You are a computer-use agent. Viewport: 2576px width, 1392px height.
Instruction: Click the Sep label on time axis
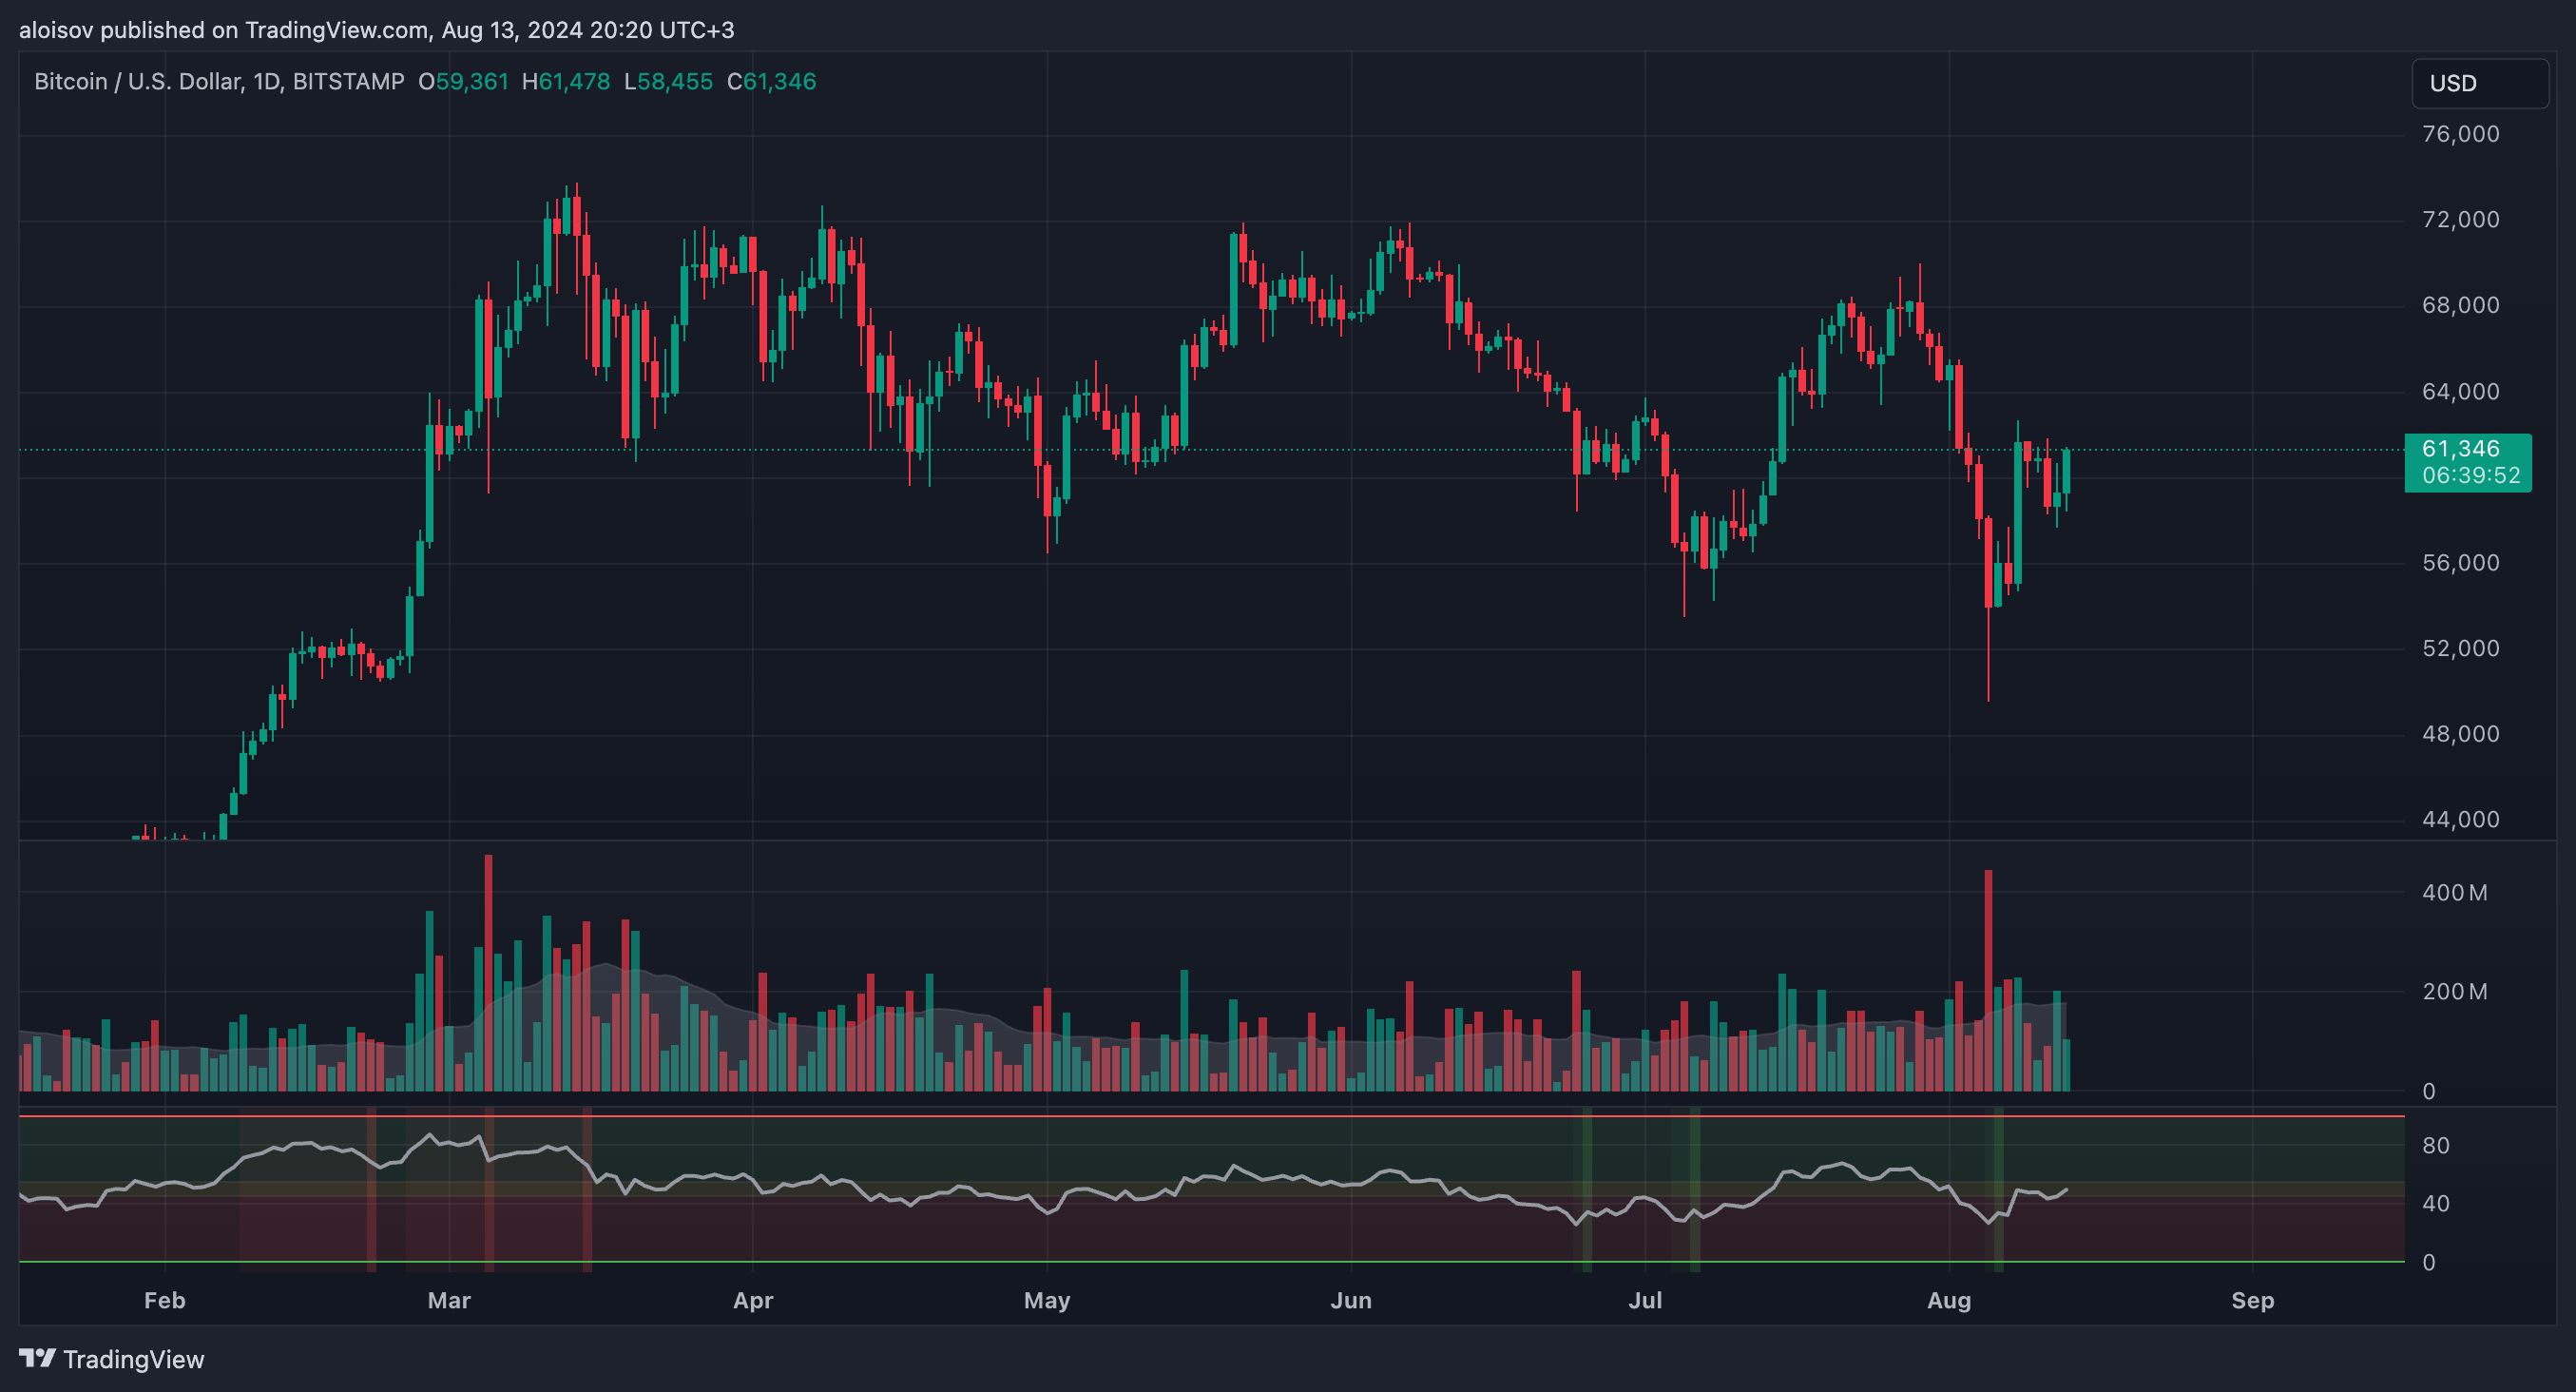pyautogui.click(x=2252, y=1300)
